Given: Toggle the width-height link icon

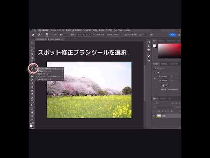Looking at the screenshot, I should [x=155, y=79].
